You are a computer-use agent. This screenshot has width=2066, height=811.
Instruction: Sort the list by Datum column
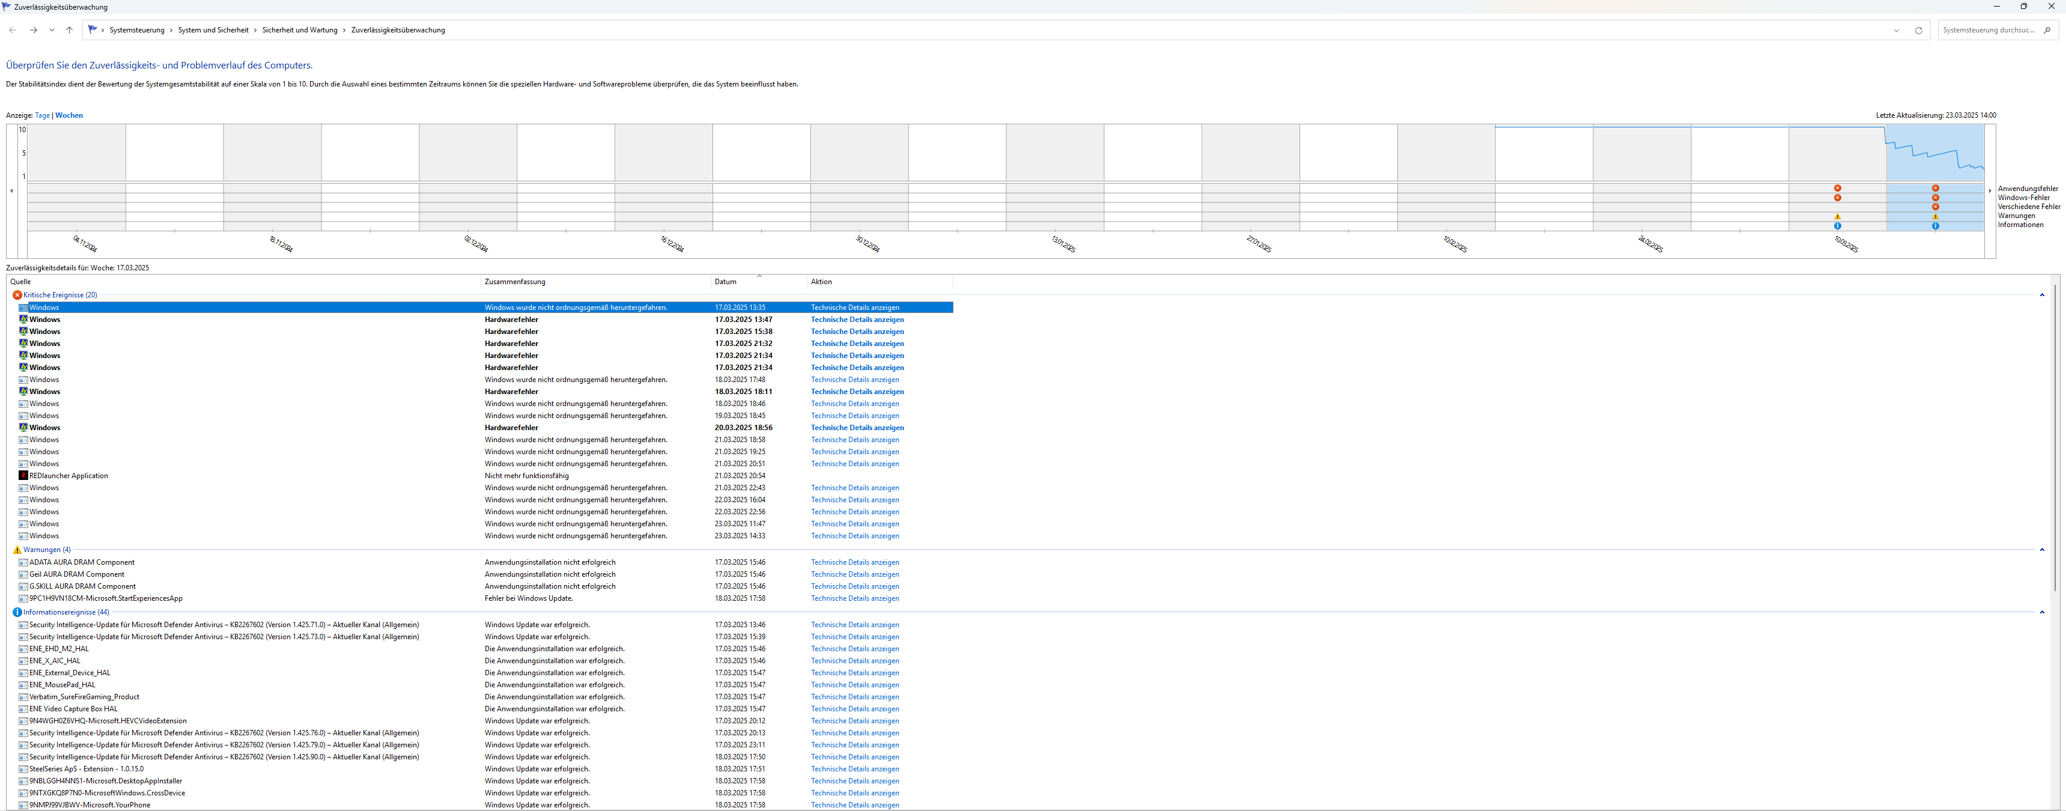[725, 282]
